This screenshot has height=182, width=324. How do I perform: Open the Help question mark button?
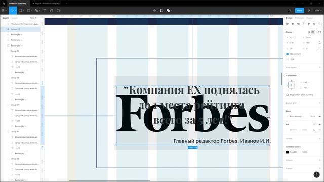tap(316, 175)
